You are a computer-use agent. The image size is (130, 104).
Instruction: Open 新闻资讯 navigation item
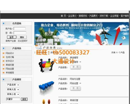83,16
